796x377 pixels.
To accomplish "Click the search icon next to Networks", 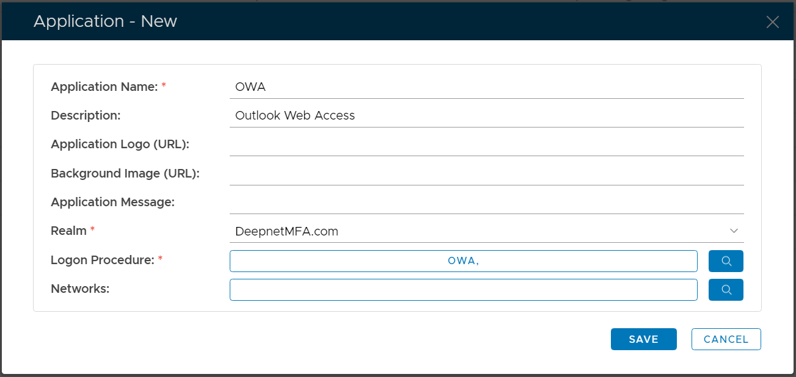I will (x=726, y=290).
